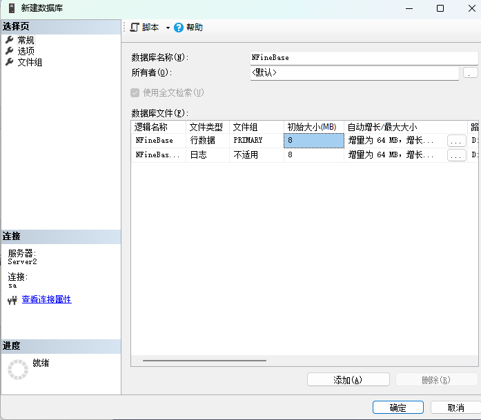This screenshot has height=420, width=481.
Task: Open the 脚本 dropdown arrow
Action: tap(168, 28)
